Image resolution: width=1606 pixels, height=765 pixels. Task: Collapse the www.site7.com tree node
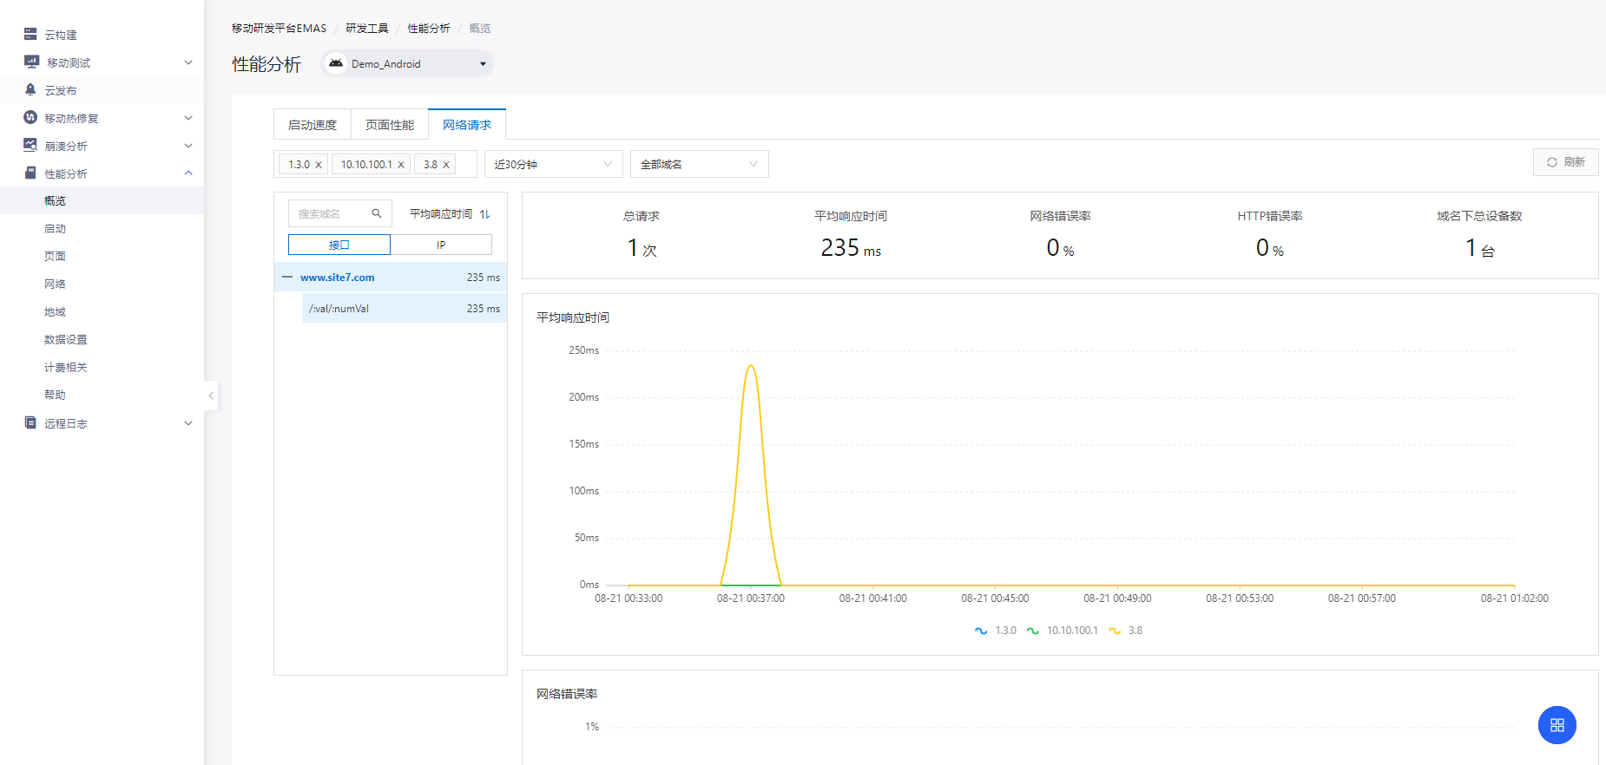(x=287, y=278)
